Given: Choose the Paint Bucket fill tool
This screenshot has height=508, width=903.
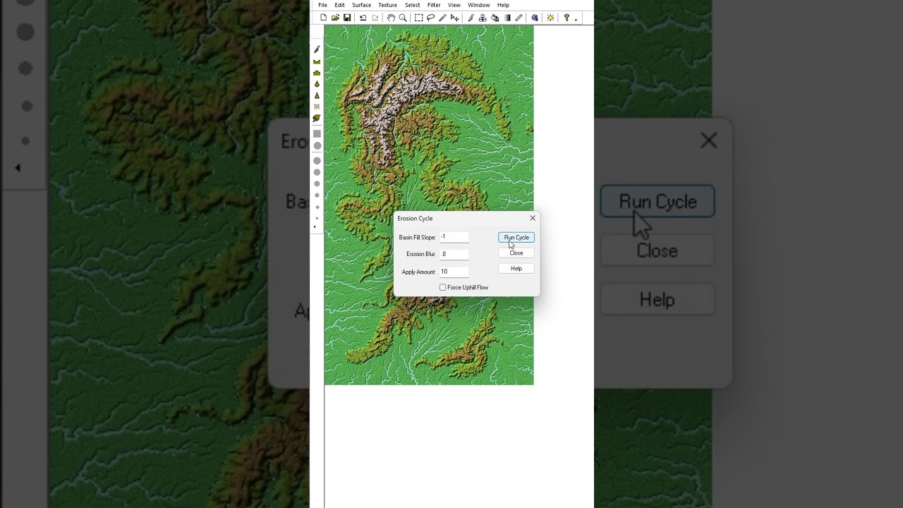Looking at the screenshot, I should click(x=495, y=18).
